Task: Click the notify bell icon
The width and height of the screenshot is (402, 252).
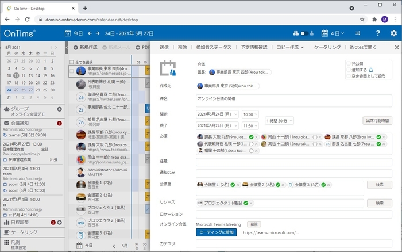Action: coord(371,70)
